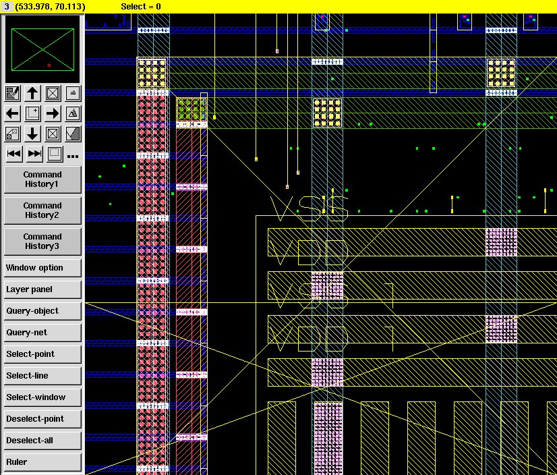
Task: Go to previous view with double-left arrows
Action: (13, 154)
